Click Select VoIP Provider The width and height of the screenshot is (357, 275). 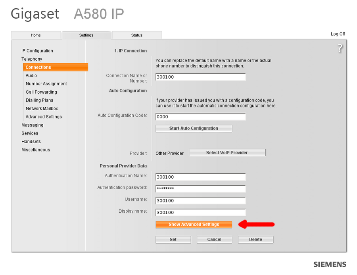coord(227,152)
